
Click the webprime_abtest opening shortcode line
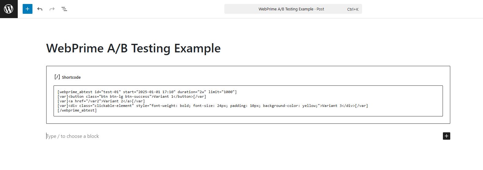[x=147, y=92]
